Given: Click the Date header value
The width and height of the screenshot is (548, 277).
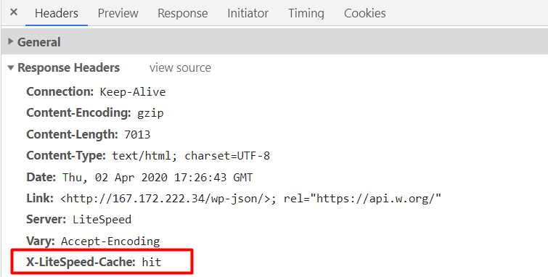Looking at the screenshot, I should pos(158,178).
